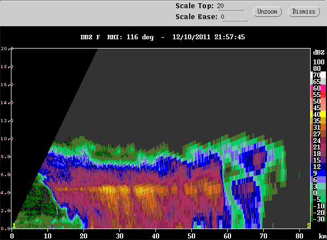Dismiss the RHI window
This screenshot has width=327, height=240.
coord(304,11)
